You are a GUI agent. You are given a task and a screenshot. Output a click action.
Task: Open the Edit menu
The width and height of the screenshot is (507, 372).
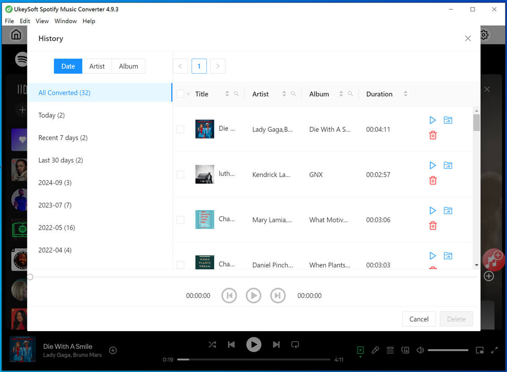click(x=25, y=21)
